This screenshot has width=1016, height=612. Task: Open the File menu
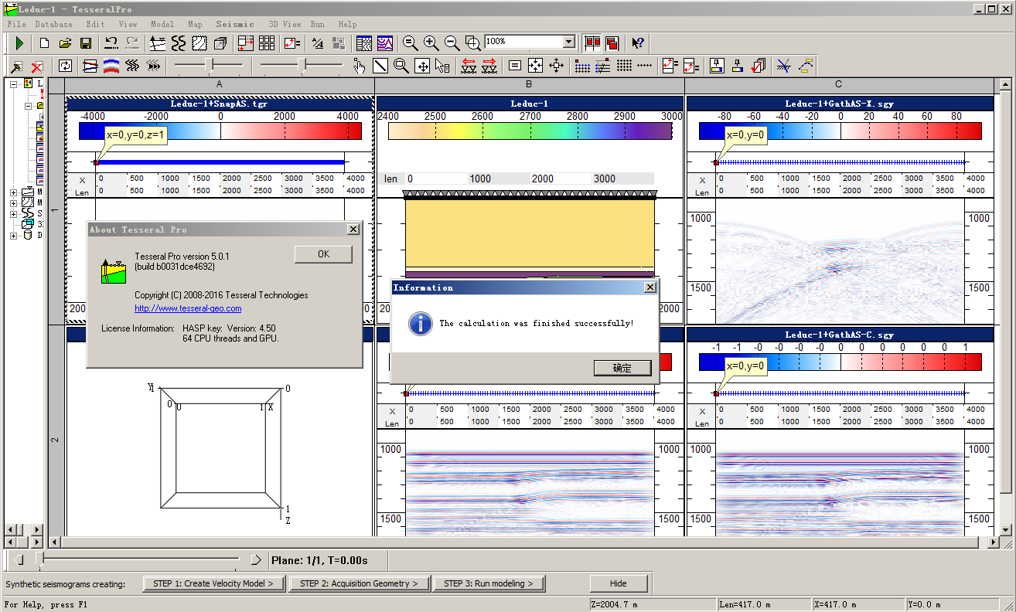click(x=15, y=24)
